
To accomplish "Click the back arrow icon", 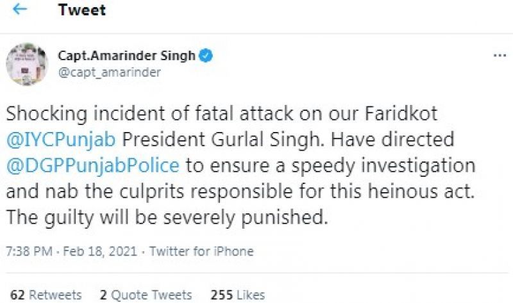I will tap(20, 11).
